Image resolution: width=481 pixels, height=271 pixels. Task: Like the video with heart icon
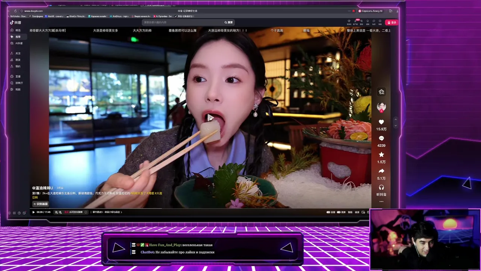click(381, 122)
